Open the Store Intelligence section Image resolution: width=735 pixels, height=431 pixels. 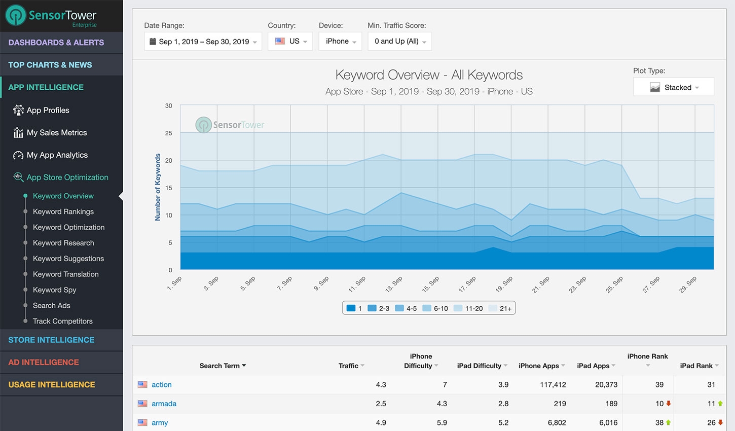51,340
